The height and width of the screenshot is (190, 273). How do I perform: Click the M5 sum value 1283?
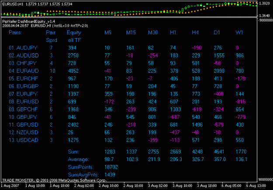click(x=110, y=151)
